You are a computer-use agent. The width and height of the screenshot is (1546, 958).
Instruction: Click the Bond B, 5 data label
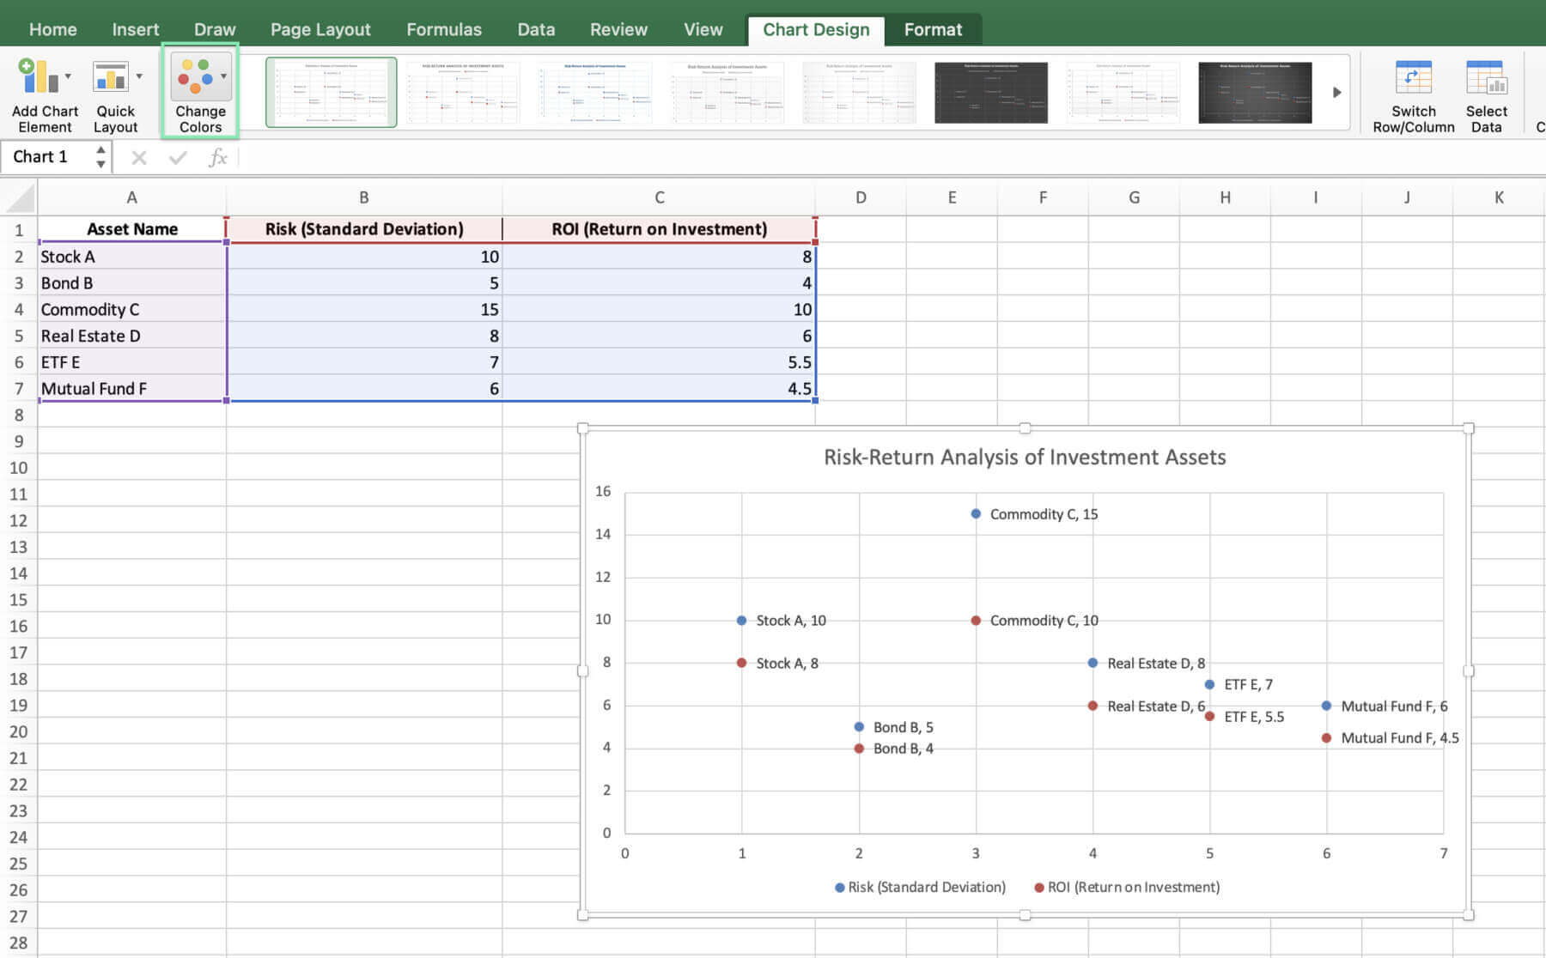tap(903, 727)
